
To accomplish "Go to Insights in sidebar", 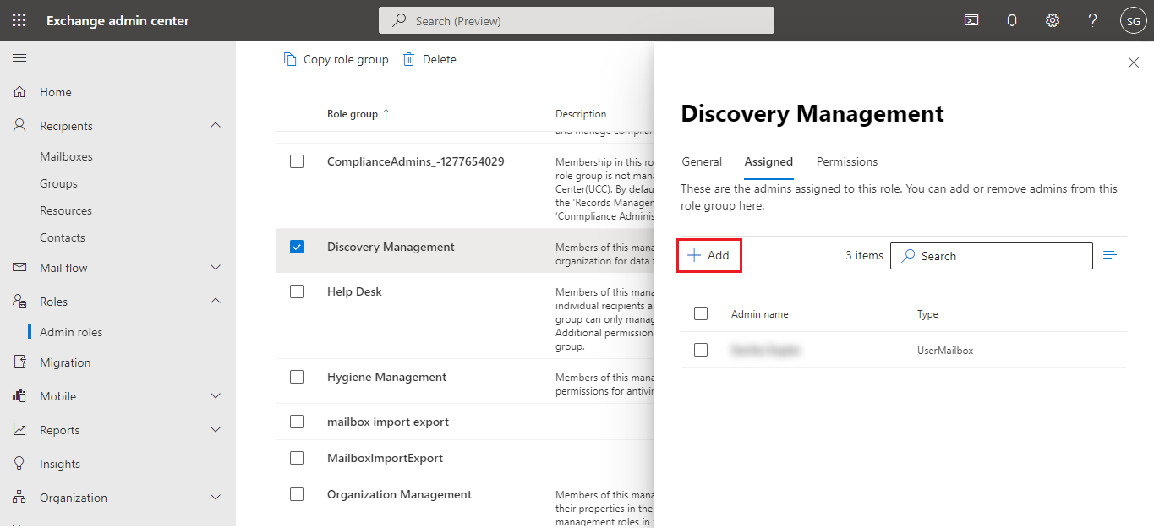I will coord(60,464).
